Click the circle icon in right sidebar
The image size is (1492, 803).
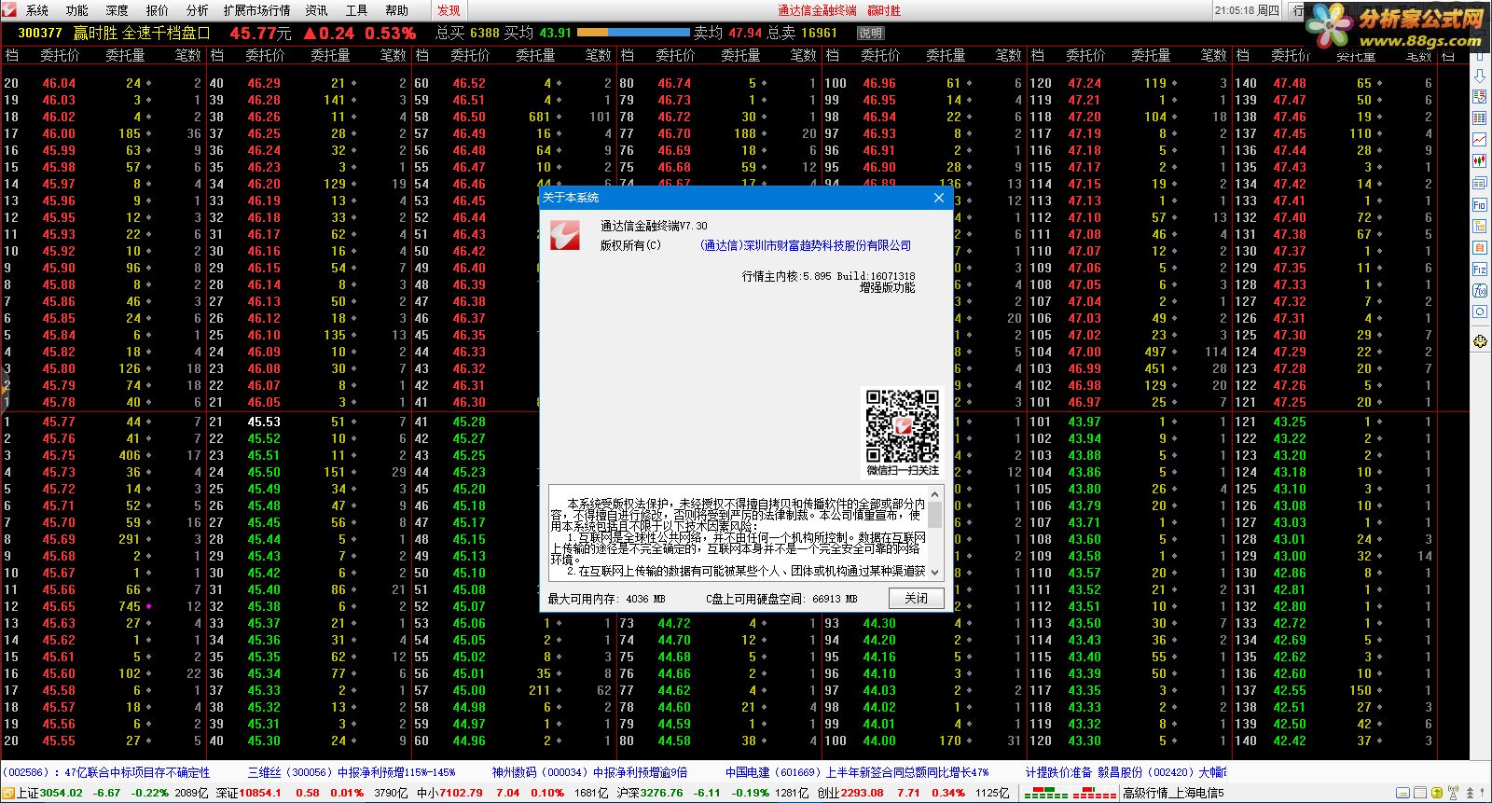click(1480, 312)
